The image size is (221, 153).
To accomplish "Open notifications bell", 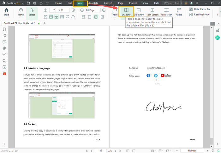I will point(197,3).
